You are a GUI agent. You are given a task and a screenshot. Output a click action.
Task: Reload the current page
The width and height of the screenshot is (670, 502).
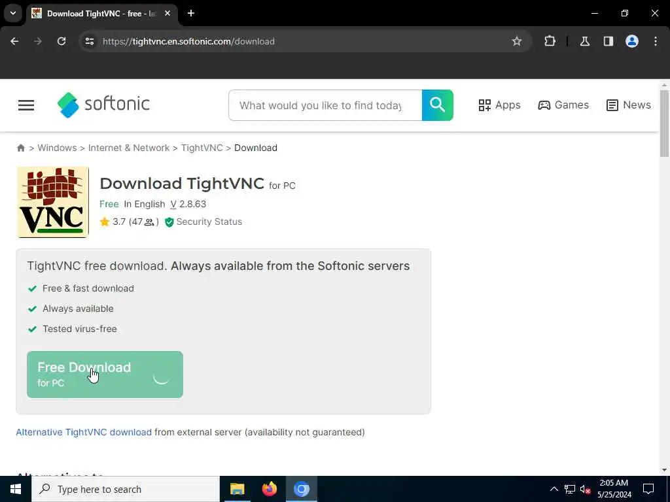click(x=62, y=41)
